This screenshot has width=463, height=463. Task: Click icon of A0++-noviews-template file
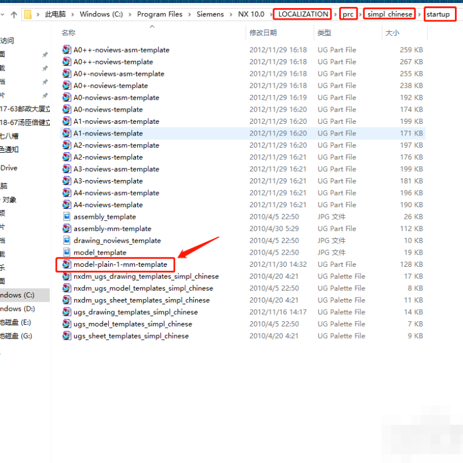click(67, 61)
